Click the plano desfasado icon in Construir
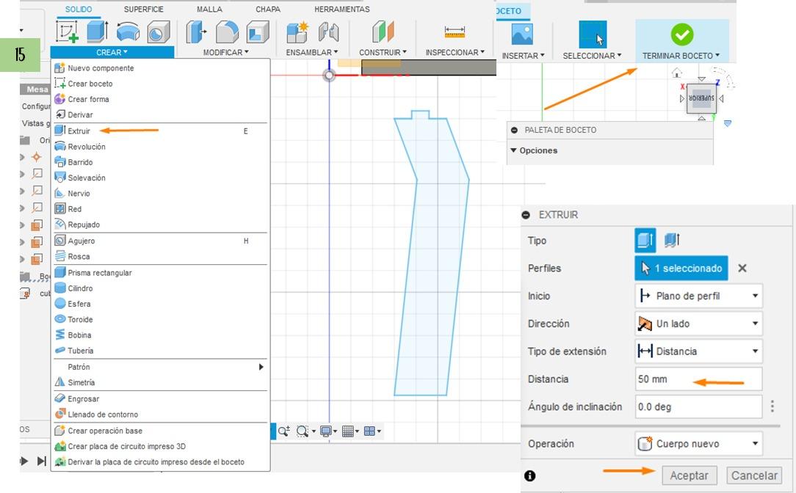Screen dimensions: 796x493 (x=383, y=32)
